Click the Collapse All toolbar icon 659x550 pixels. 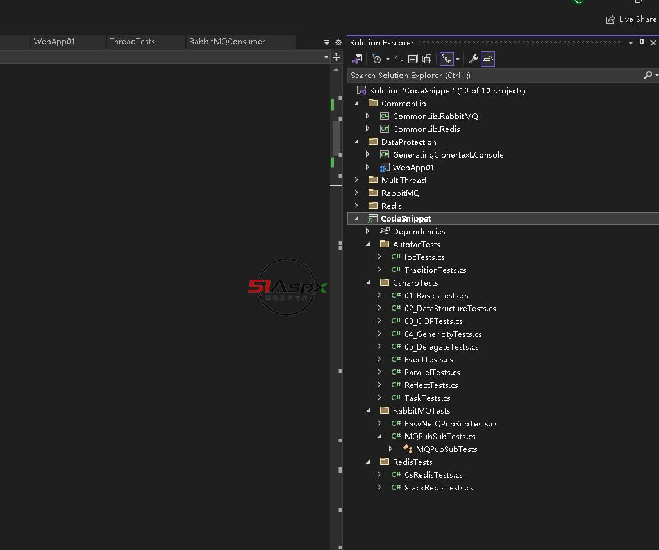tap(413, 59)
